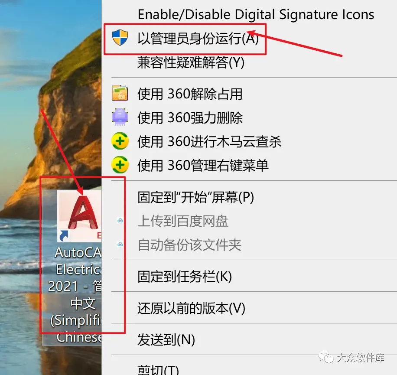397x375 pixels.
Task: Click the Baidu auto-backup folder icon
Action: point(120,245)
